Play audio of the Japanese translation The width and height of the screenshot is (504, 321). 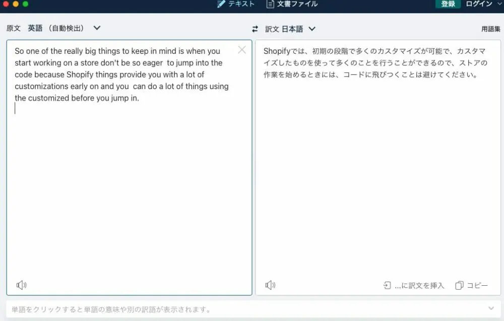point(270,285)
